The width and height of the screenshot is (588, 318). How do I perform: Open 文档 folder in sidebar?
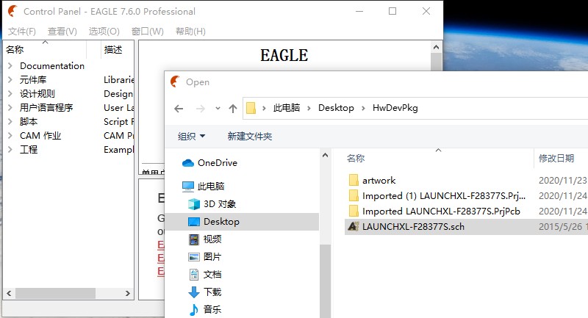pos(205,275)
